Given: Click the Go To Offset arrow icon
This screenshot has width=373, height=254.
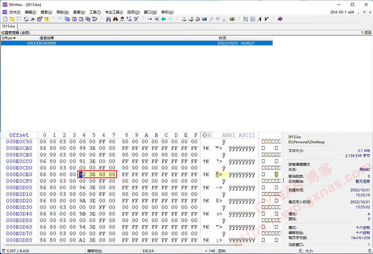Looking at the screenshot, I should point(150,19).
